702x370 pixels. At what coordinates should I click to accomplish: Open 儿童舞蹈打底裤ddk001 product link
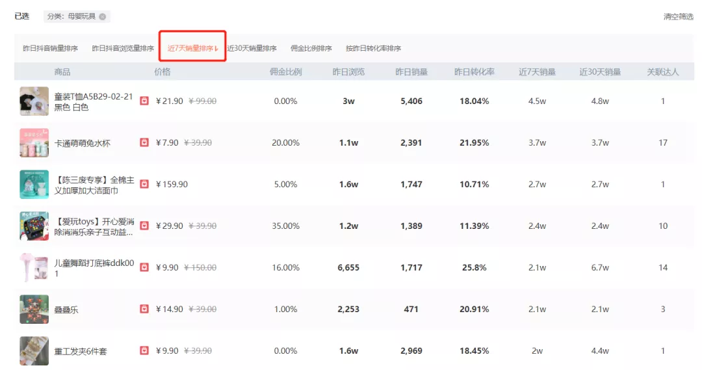94,268
